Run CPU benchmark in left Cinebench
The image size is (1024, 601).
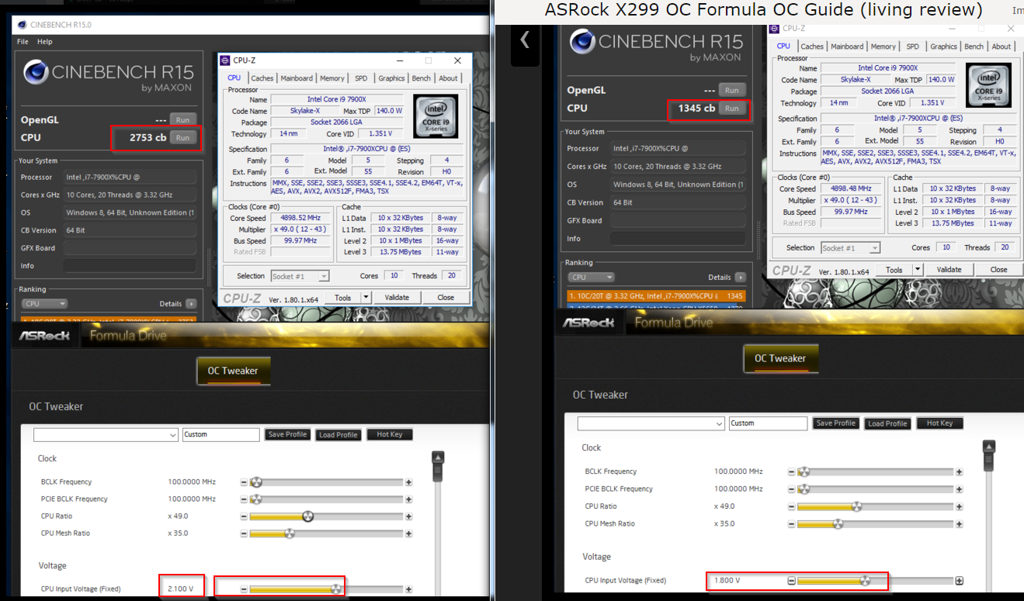click(182, 137)
